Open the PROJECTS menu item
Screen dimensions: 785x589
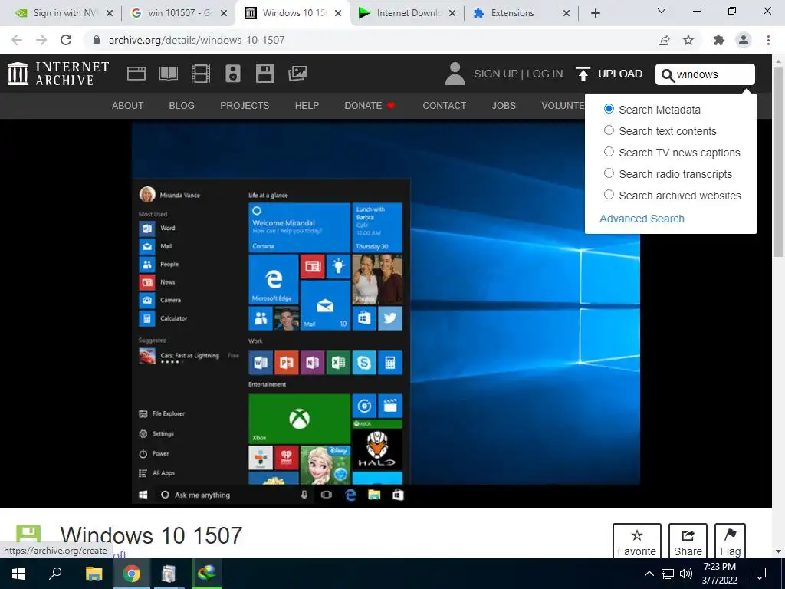coord(245,106)
